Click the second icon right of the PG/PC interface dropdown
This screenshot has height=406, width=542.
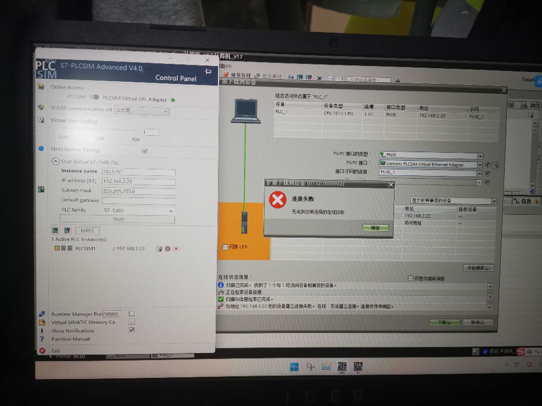495,165
